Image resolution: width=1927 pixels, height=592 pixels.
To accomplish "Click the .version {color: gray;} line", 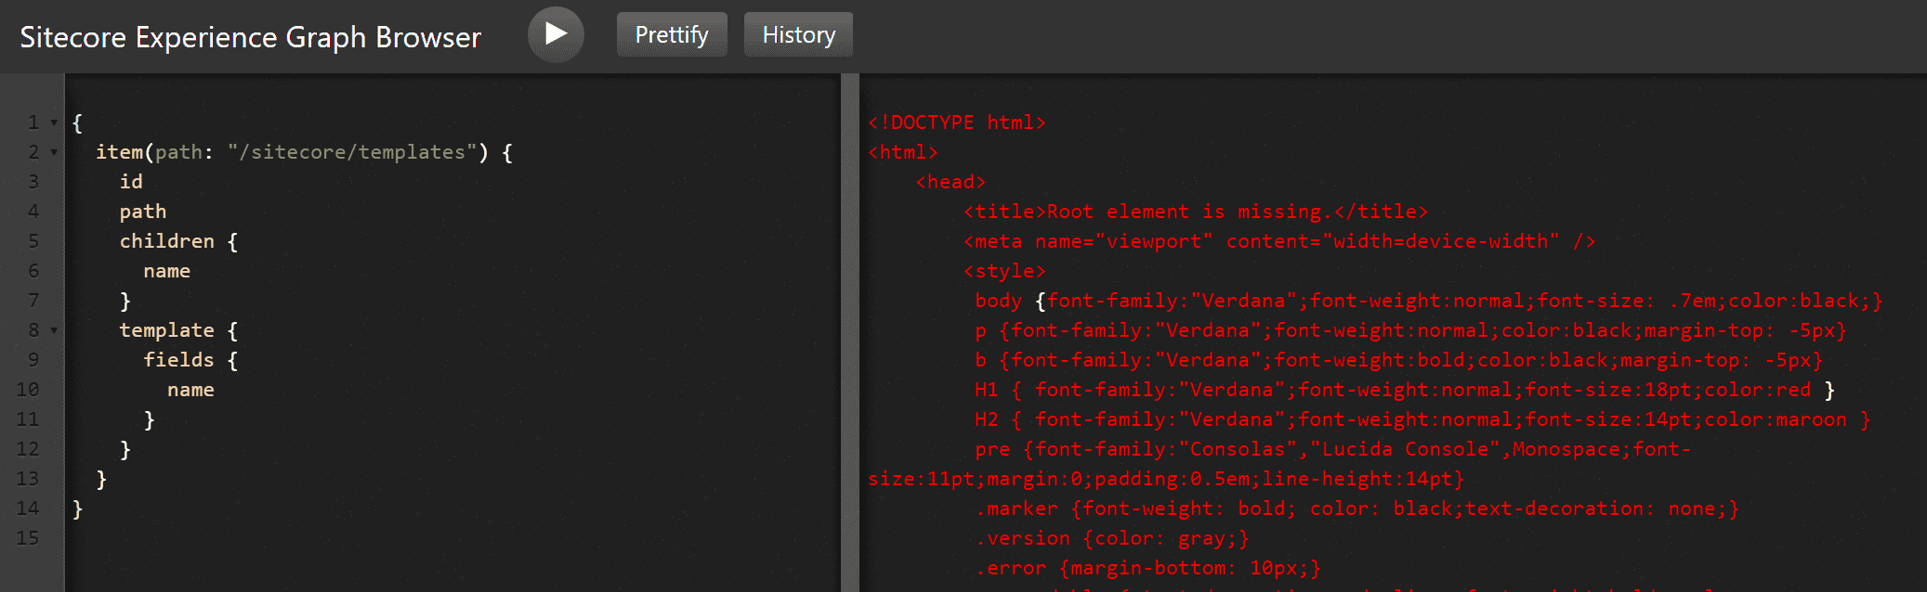I will coord(1112,538).
